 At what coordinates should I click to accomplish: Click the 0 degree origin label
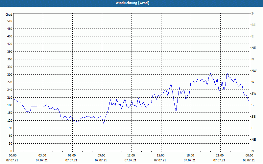[12, 151]
